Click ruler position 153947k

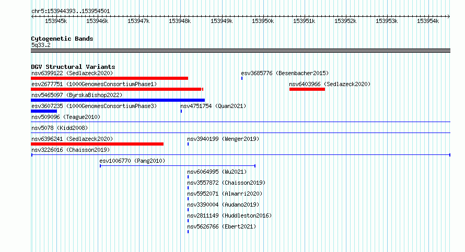click(x=138, y=21)
